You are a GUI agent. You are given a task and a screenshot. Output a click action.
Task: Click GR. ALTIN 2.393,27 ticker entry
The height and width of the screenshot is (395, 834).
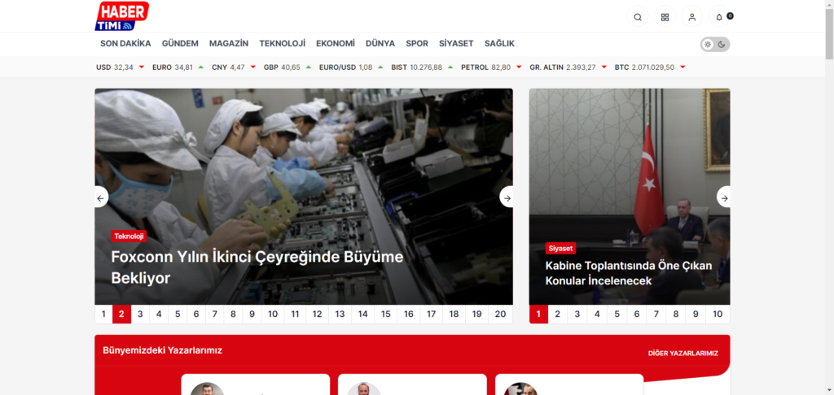pos(568,67)
